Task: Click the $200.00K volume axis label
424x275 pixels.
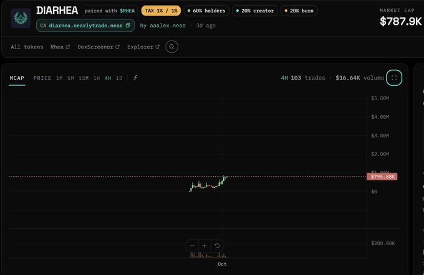Action: tap(383, 243)
